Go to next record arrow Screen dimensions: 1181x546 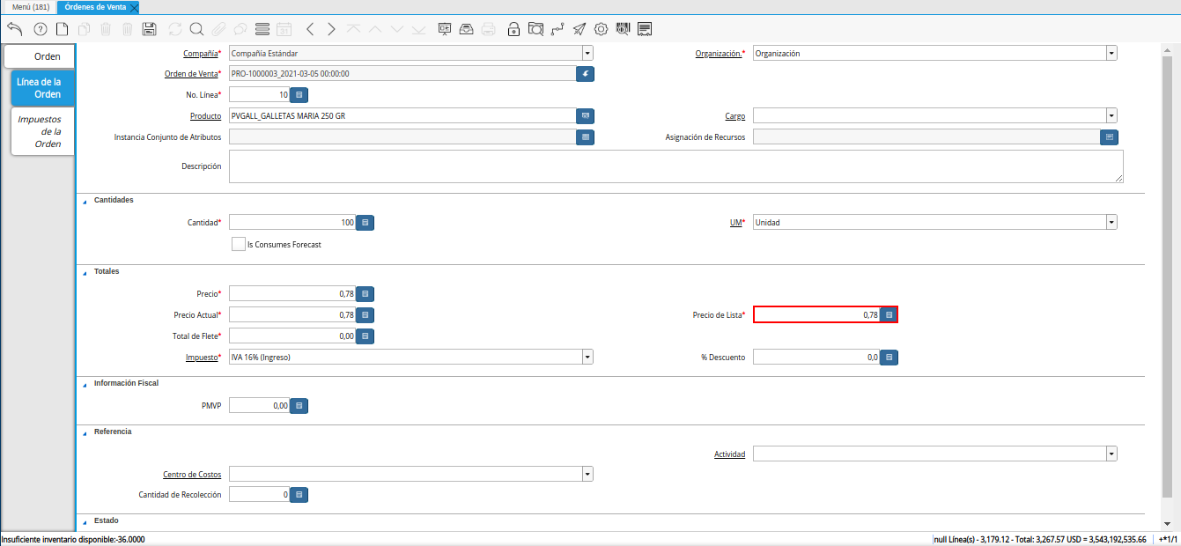coord(331,29)
